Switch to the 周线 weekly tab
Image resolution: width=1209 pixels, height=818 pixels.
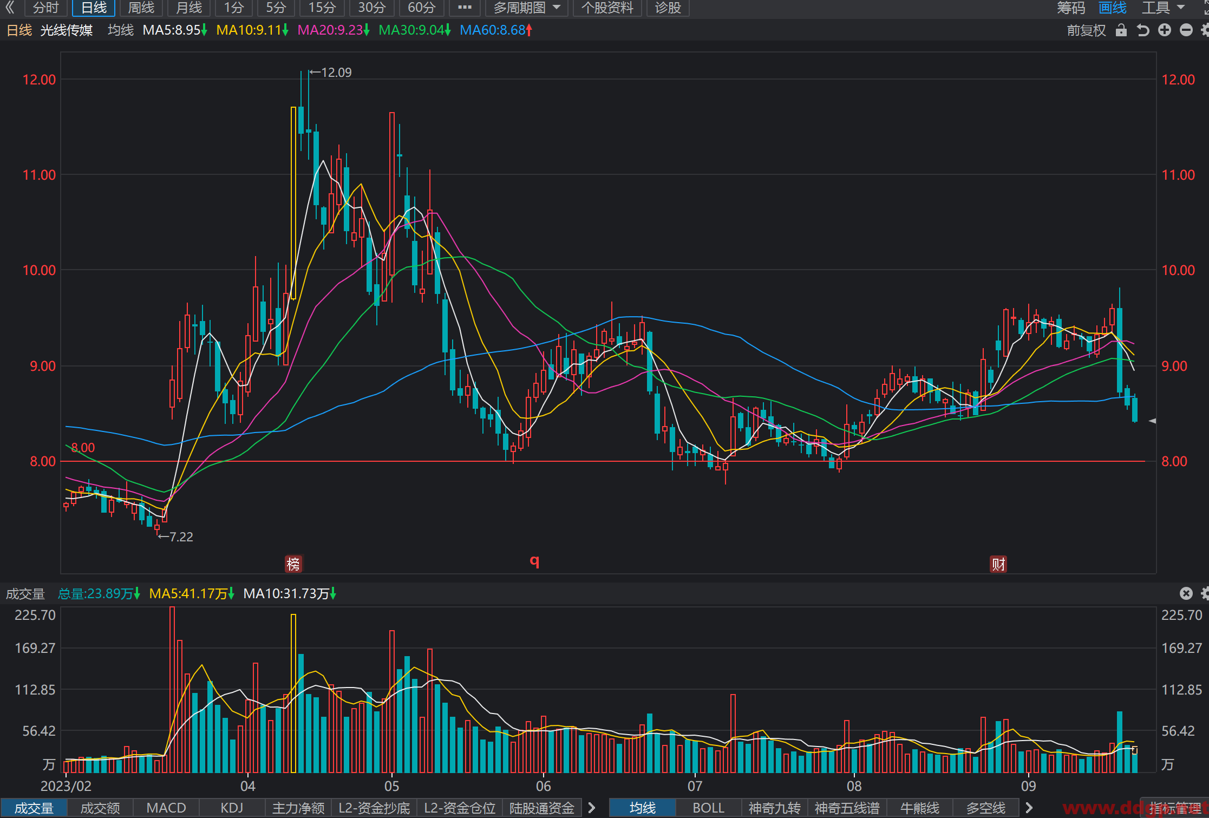pyautogui.click(x=141, y=8)
